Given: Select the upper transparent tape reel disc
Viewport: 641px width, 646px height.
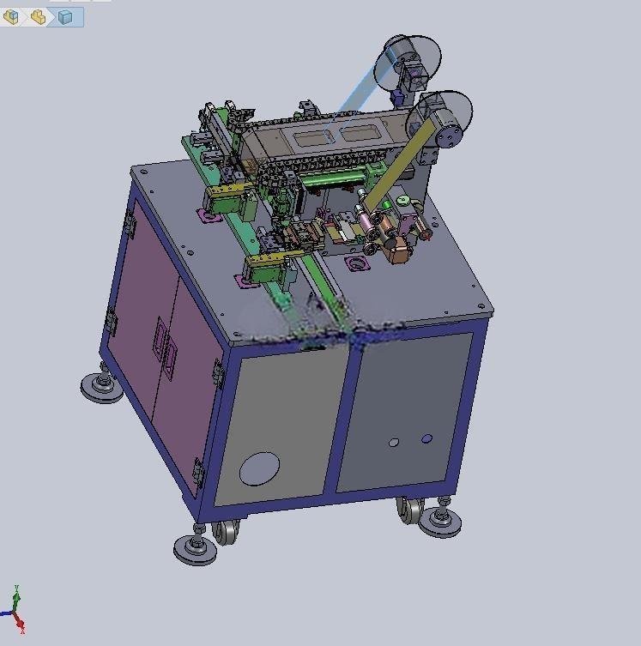Looking at the screenshot, I should (408, 63).
